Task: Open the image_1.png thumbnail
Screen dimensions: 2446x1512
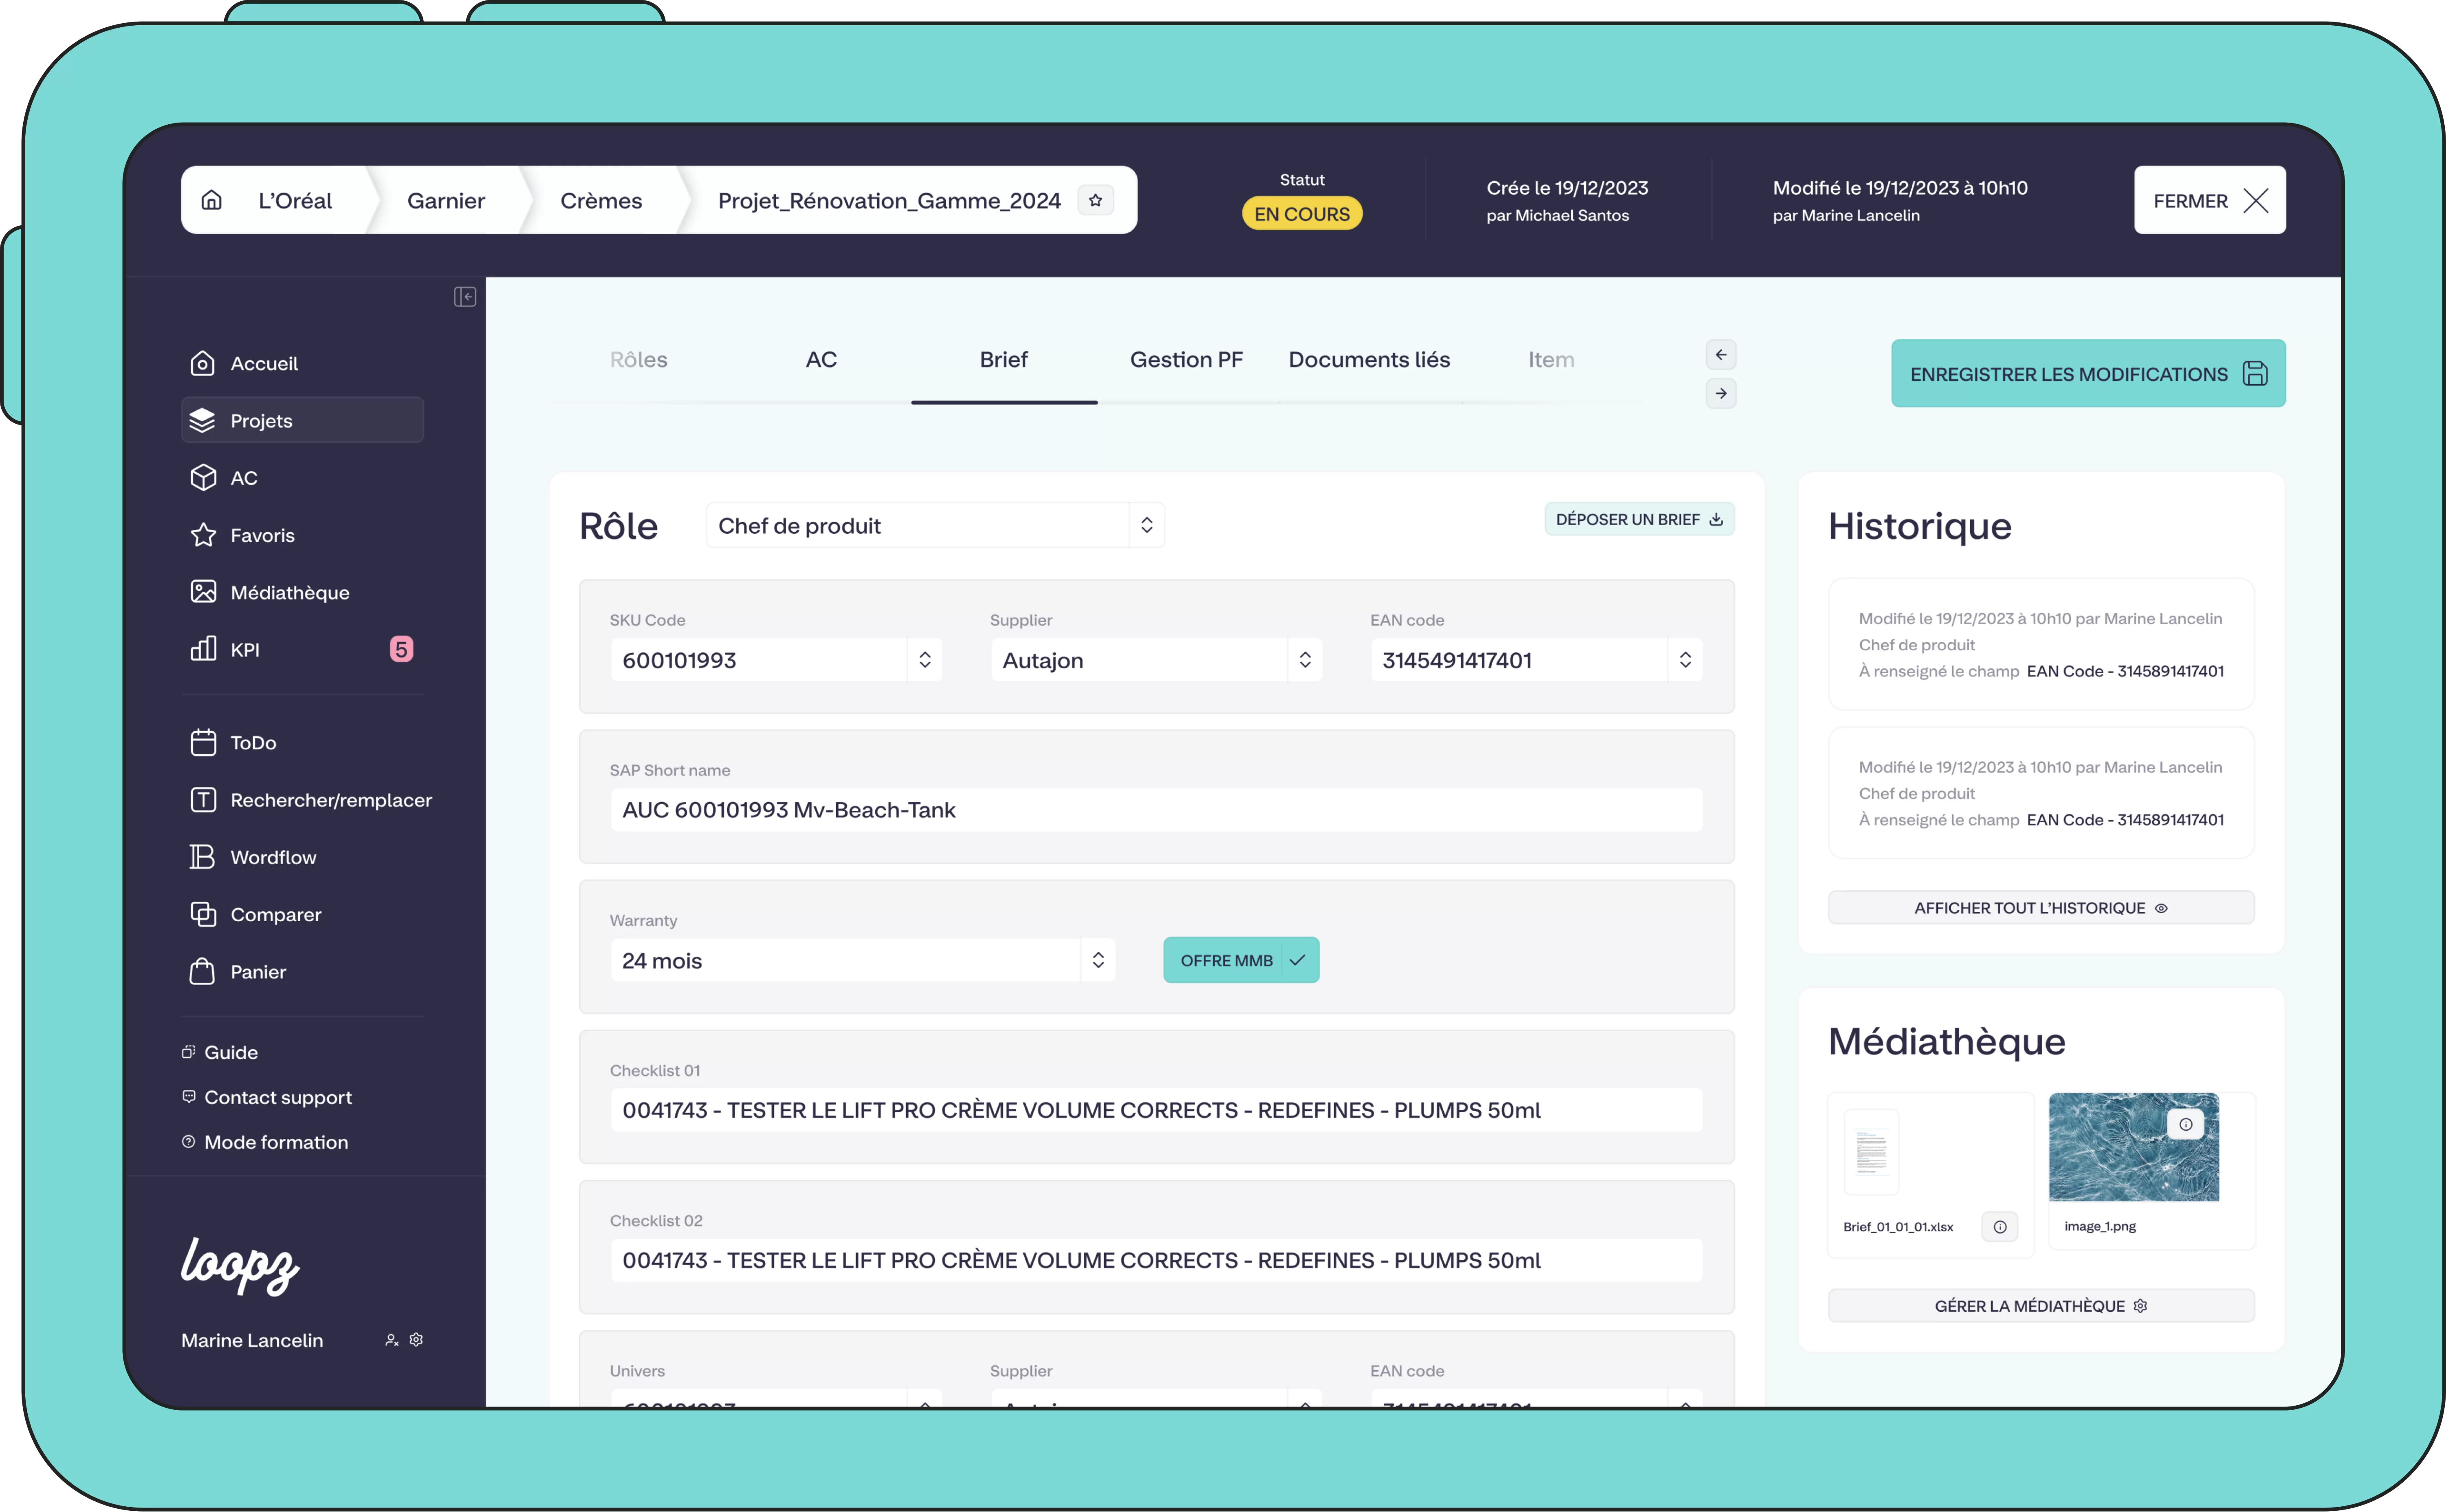Action: pos(2133,1147)
